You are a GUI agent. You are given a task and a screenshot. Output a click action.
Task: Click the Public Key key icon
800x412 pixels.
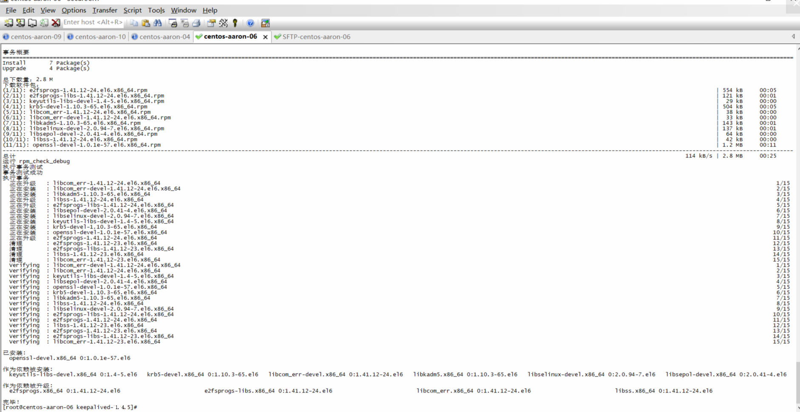[x=235, y=23]
